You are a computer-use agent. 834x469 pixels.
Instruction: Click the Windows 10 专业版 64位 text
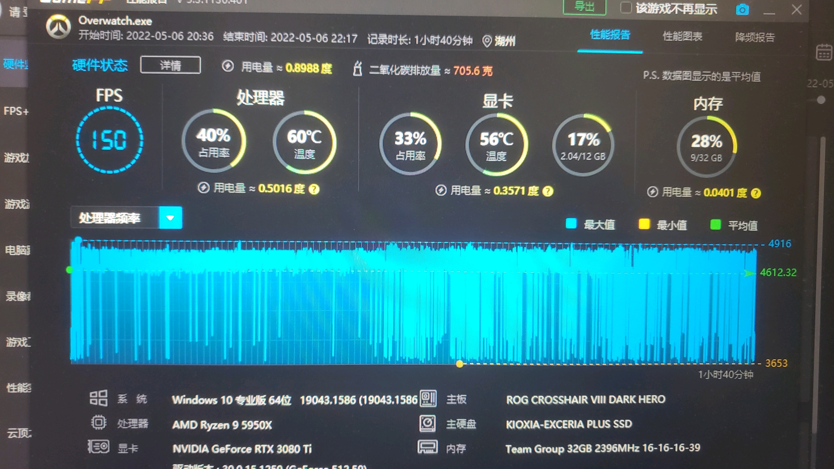click(x=231, y=400)
